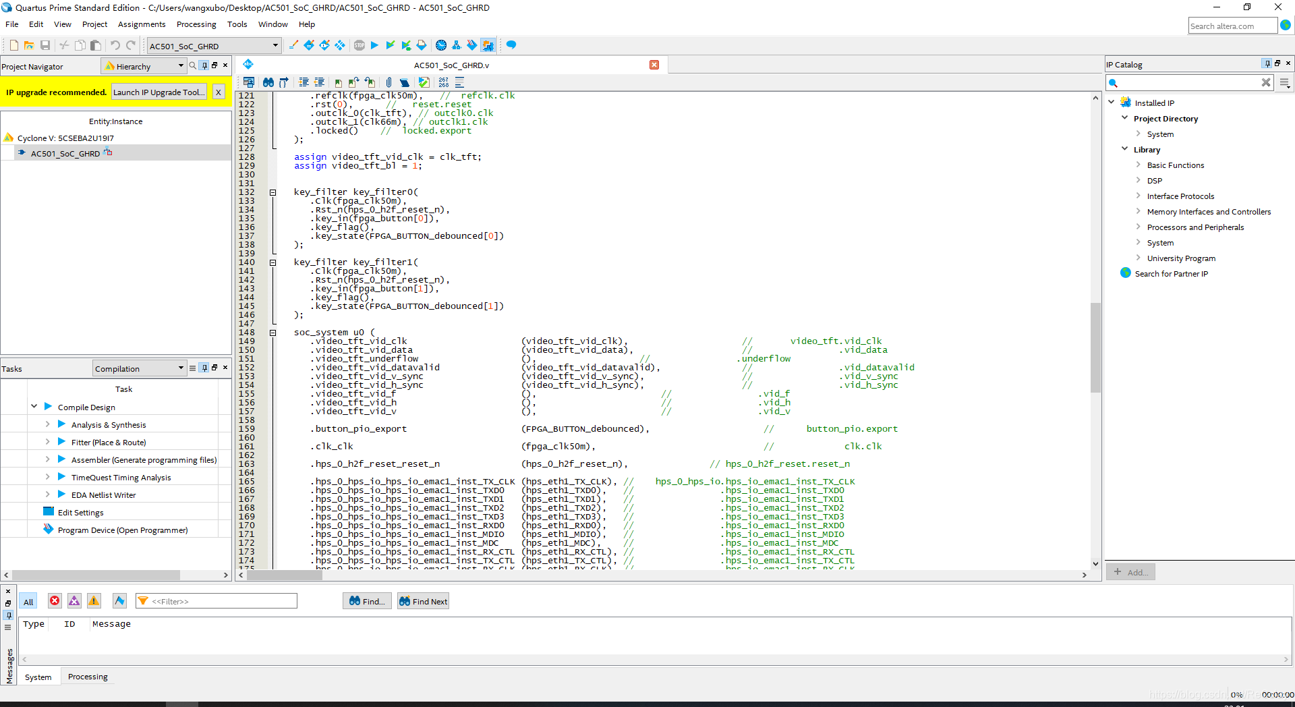
Task: Toggle warning messages filter button
Action: tap(94, 601)
